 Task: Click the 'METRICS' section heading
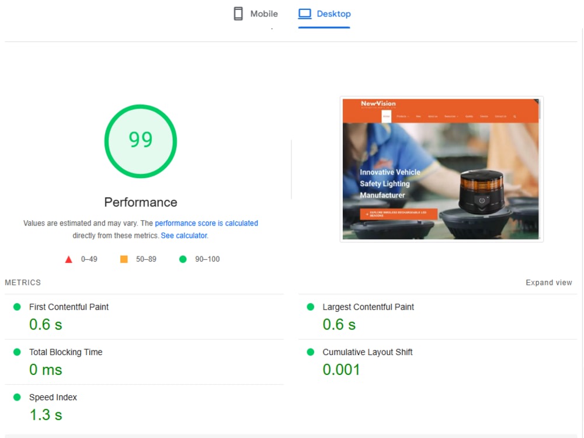click(23, 283)
